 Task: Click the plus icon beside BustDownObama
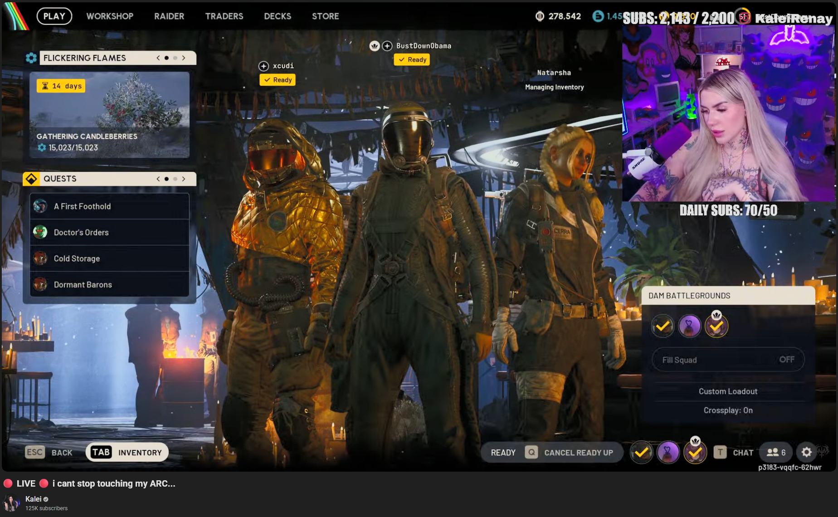tap(387, 46)
